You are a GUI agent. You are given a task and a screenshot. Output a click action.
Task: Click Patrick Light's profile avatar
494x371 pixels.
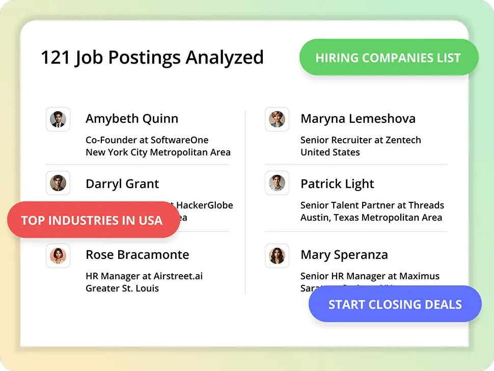click(277, 183)
